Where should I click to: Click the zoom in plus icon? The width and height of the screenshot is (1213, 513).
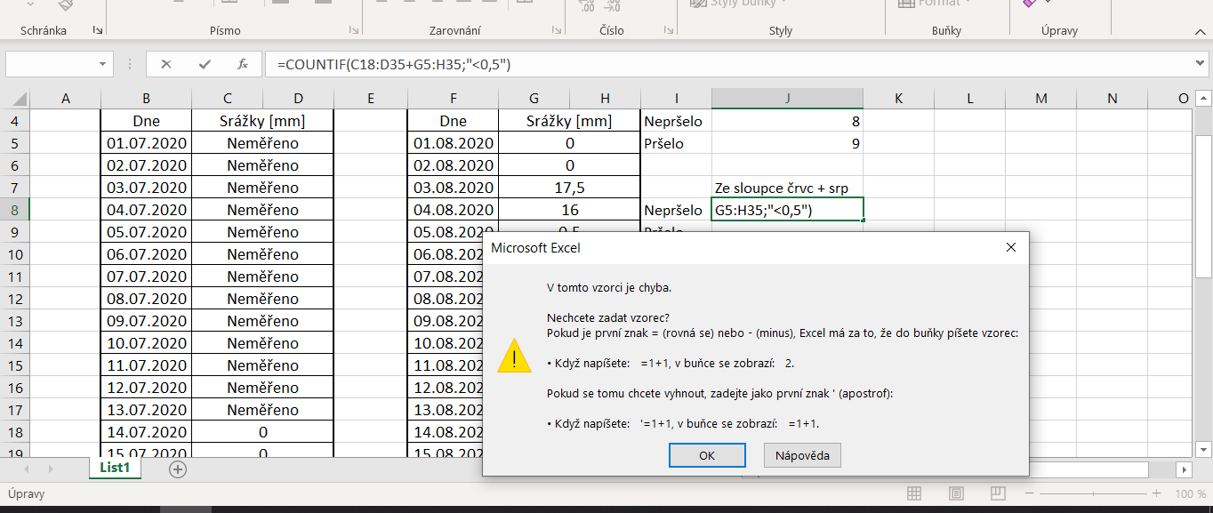tap(1154, 493)
